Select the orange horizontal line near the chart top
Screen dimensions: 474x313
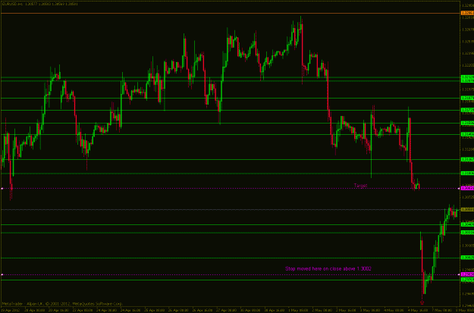tap(230, 14)
